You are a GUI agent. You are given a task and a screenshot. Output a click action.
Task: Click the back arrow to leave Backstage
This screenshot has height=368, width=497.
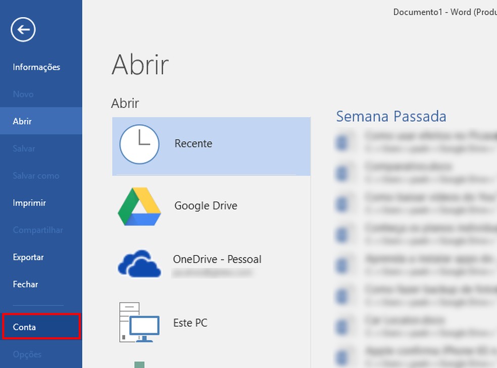(23, 29)
